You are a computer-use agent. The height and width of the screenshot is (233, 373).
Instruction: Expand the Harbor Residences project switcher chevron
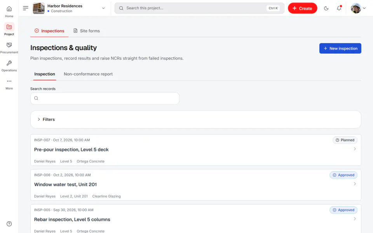coord(103,8)
